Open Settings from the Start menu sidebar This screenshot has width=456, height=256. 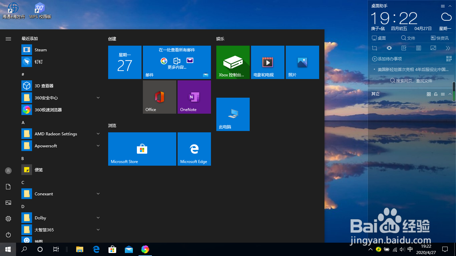point(8,219)
